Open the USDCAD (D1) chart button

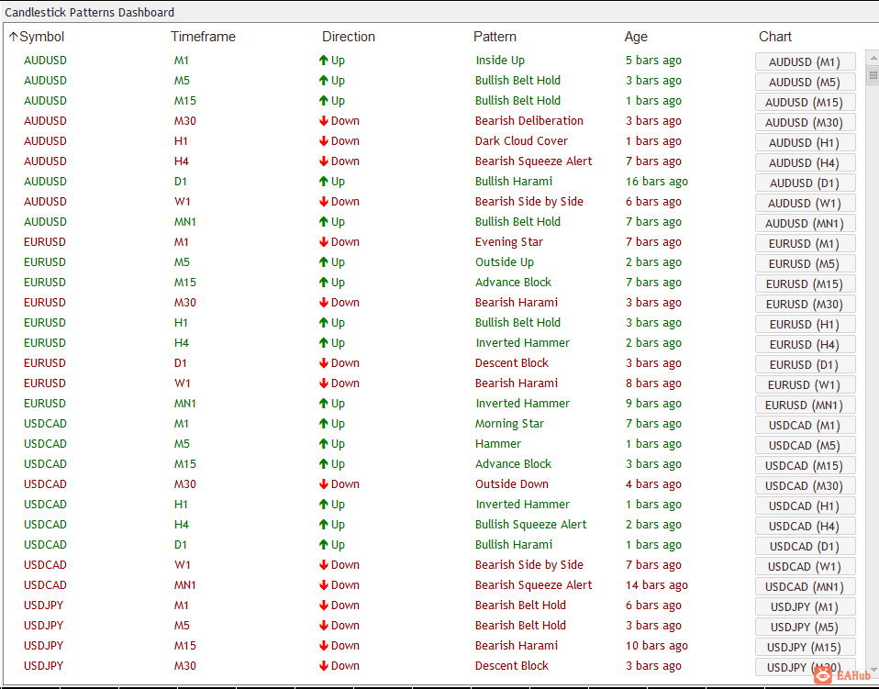pyautogui.click(x=805, y=546)
